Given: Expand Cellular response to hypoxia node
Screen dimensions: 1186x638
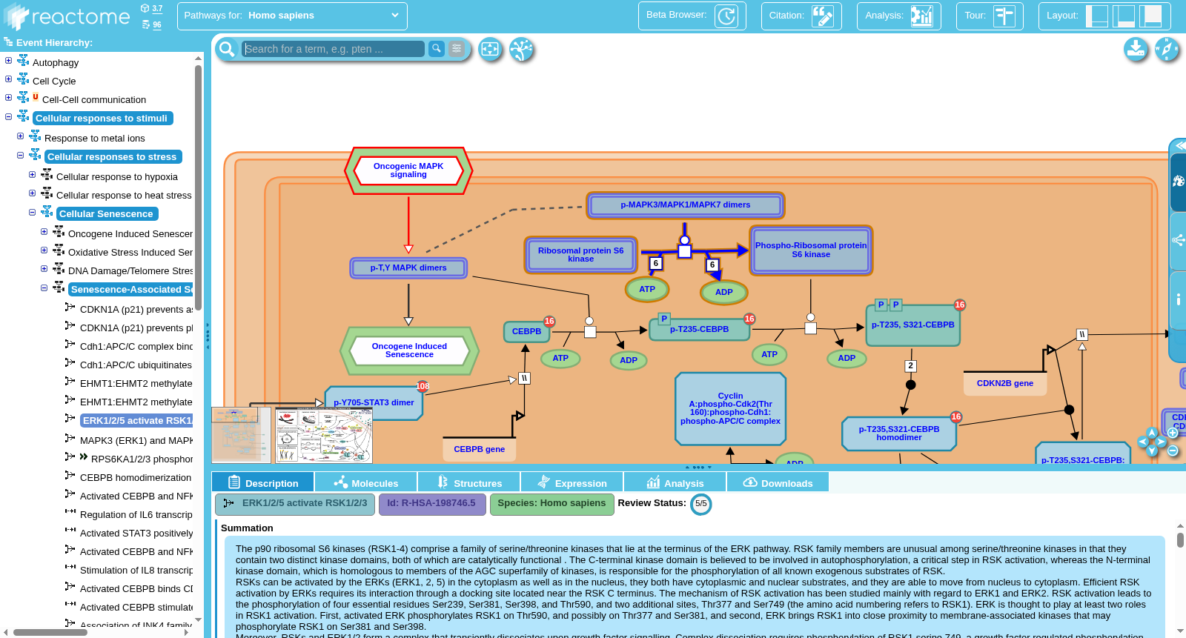Looking at the screenshot, I should [32, 175].
